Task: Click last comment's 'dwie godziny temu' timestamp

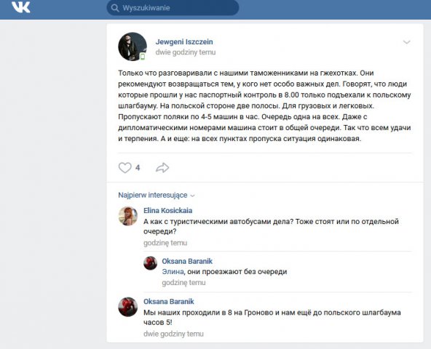Action: point(173,334)
